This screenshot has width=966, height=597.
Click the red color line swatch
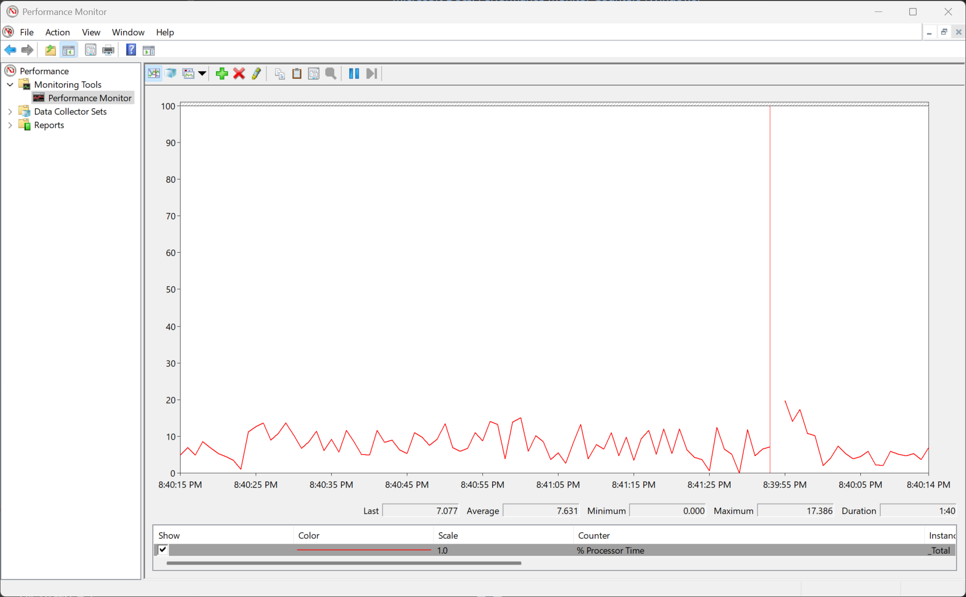click(364, 550)
